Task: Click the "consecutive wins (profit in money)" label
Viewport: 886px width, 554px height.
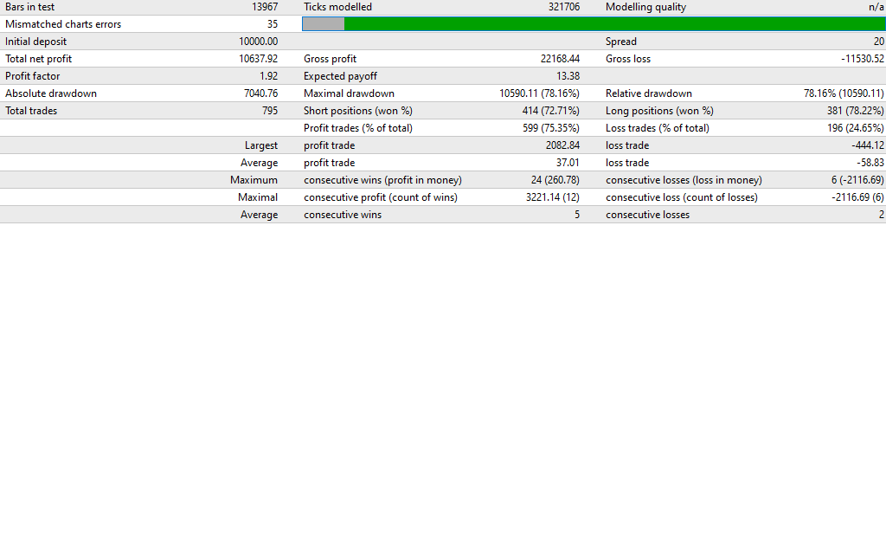Action: pos(382,180)
